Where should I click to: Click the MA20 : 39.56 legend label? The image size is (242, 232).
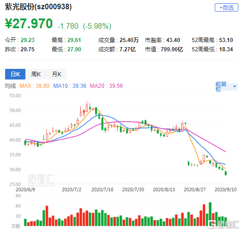coord(106,86)
